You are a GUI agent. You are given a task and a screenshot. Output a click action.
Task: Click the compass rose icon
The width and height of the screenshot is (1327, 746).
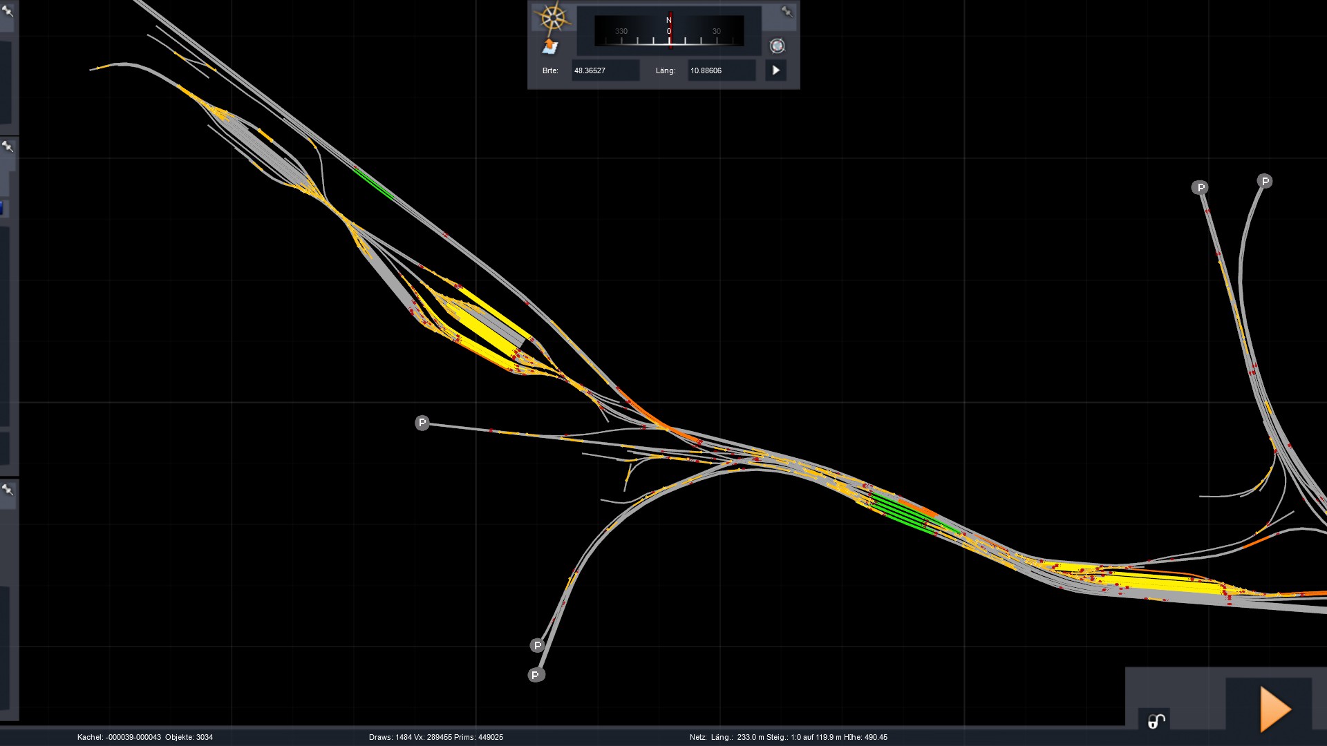552,17
